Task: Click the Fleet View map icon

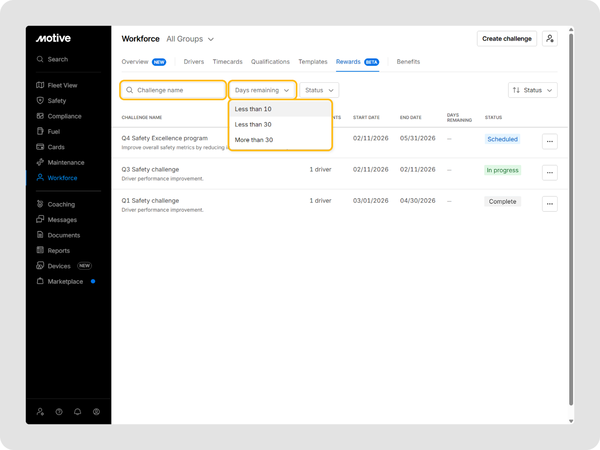Action: click(x=40, y=85)
